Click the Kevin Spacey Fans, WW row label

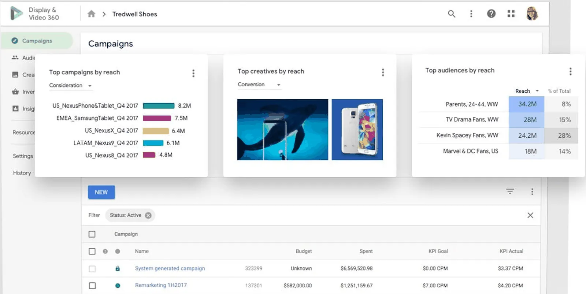[x=467, y=135]
